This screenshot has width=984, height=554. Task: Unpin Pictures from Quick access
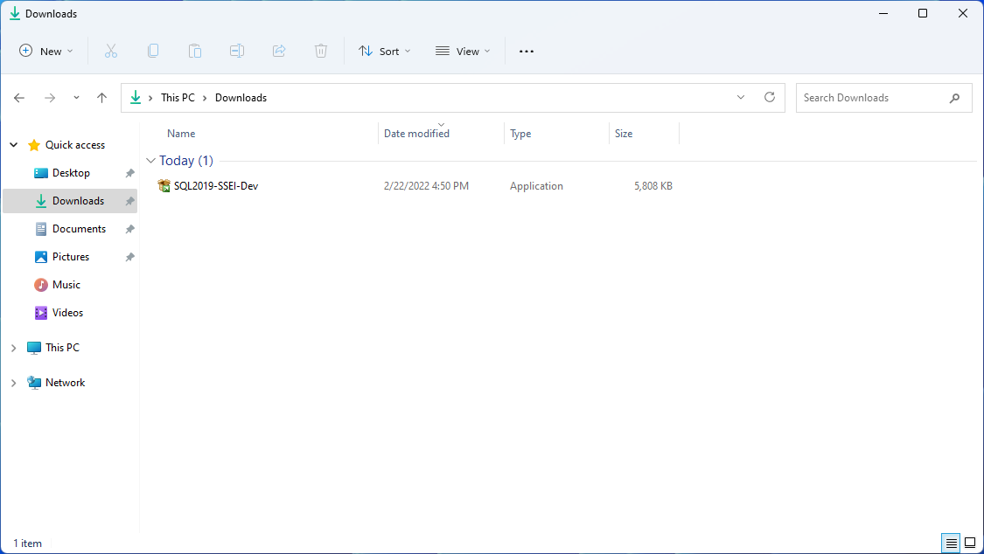click(129, 256)
